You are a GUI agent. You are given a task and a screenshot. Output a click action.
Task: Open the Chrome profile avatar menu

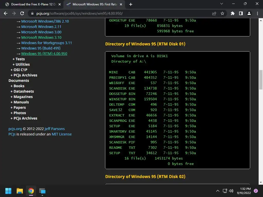tap(249, 13)
